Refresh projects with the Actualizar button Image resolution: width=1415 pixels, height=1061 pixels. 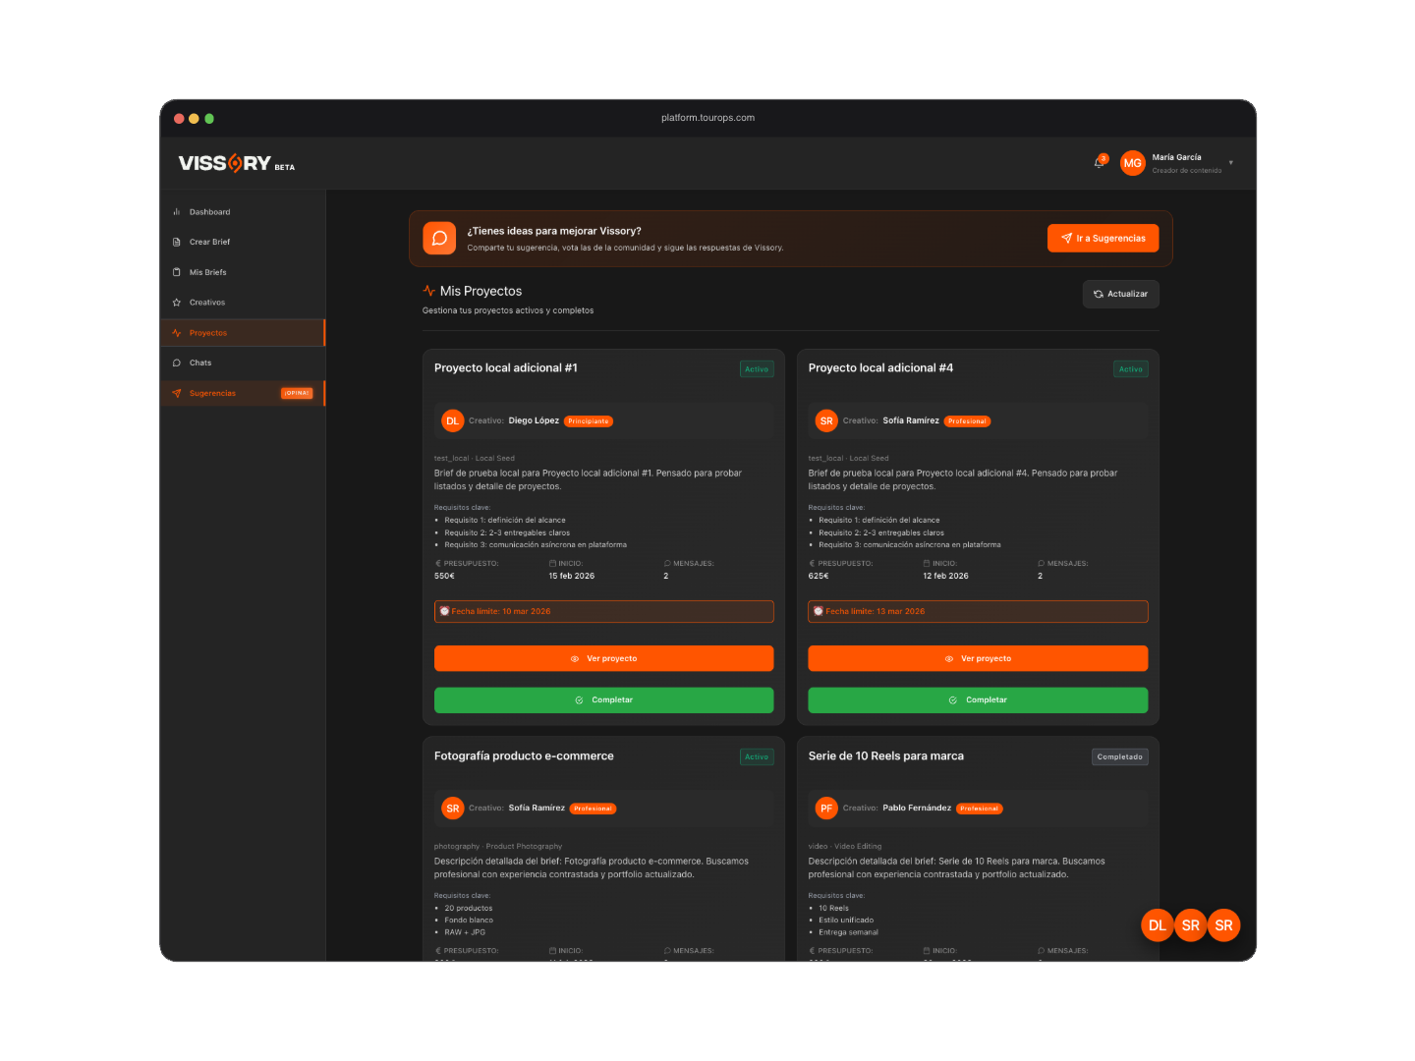[1120, 294]
